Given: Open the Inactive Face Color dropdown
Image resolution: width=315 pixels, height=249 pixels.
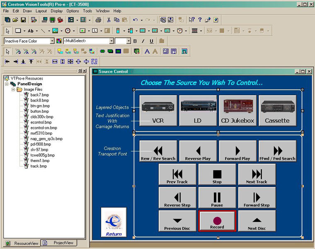Looking at the screenshot, I should point(52,41).
